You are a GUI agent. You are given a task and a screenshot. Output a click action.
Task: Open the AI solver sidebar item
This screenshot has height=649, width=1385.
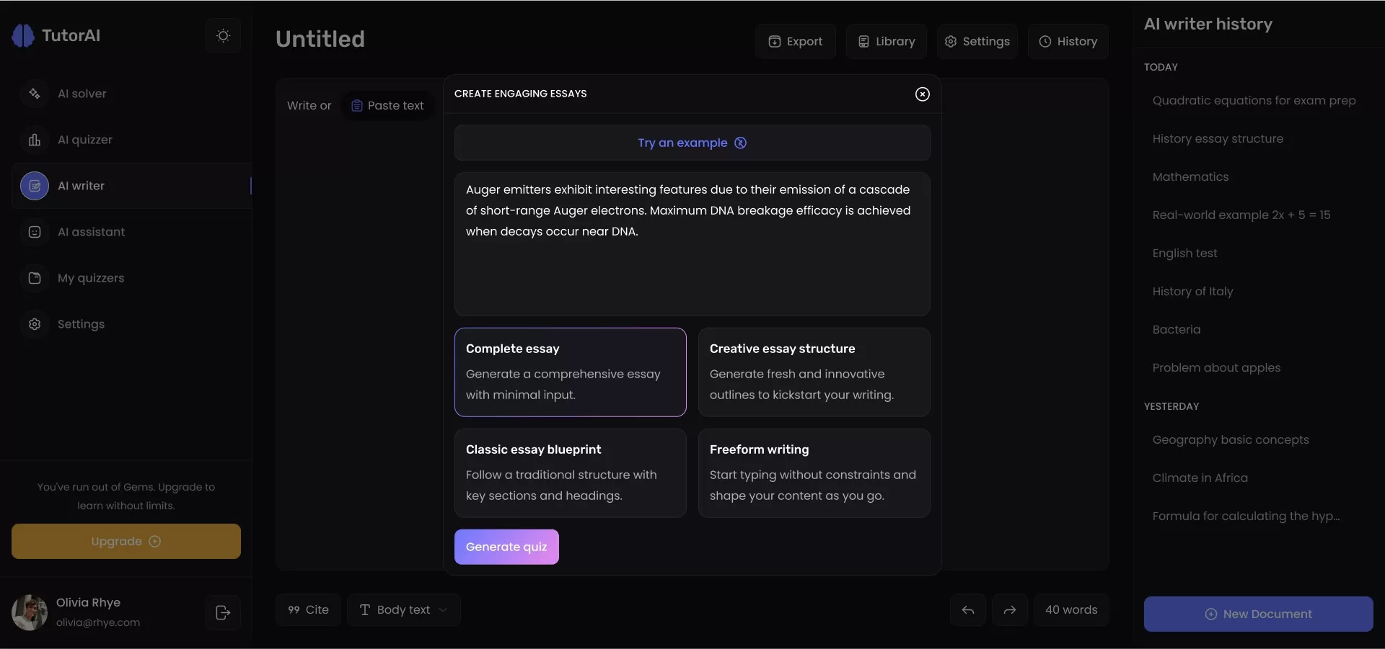(82, 94)
